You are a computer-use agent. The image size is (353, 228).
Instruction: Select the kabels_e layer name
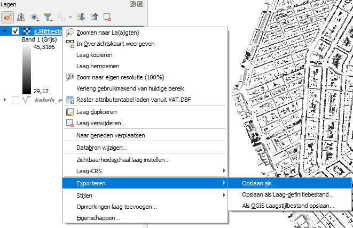point(48,100)
